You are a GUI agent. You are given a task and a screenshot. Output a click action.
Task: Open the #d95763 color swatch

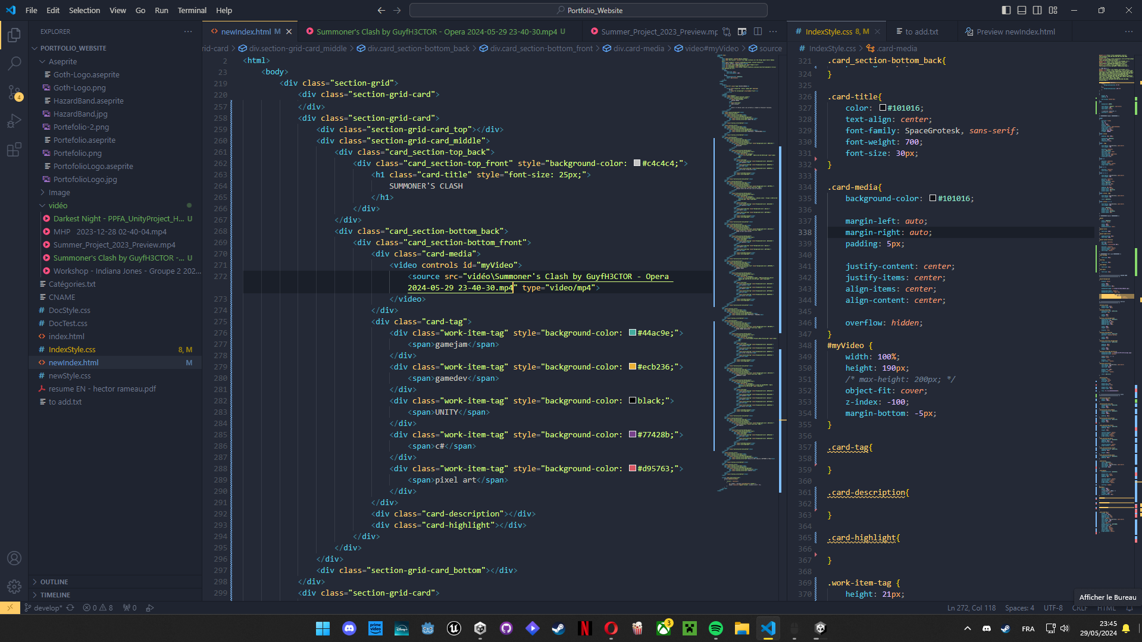tap(633, 468)
